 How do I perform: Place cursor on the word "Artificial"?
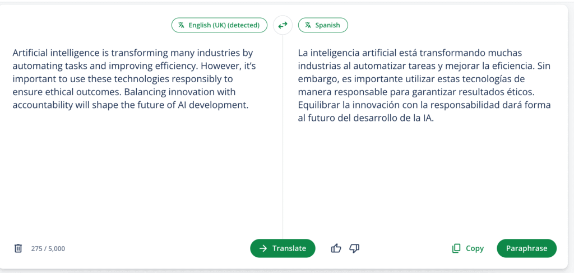(x=30, y=53)
